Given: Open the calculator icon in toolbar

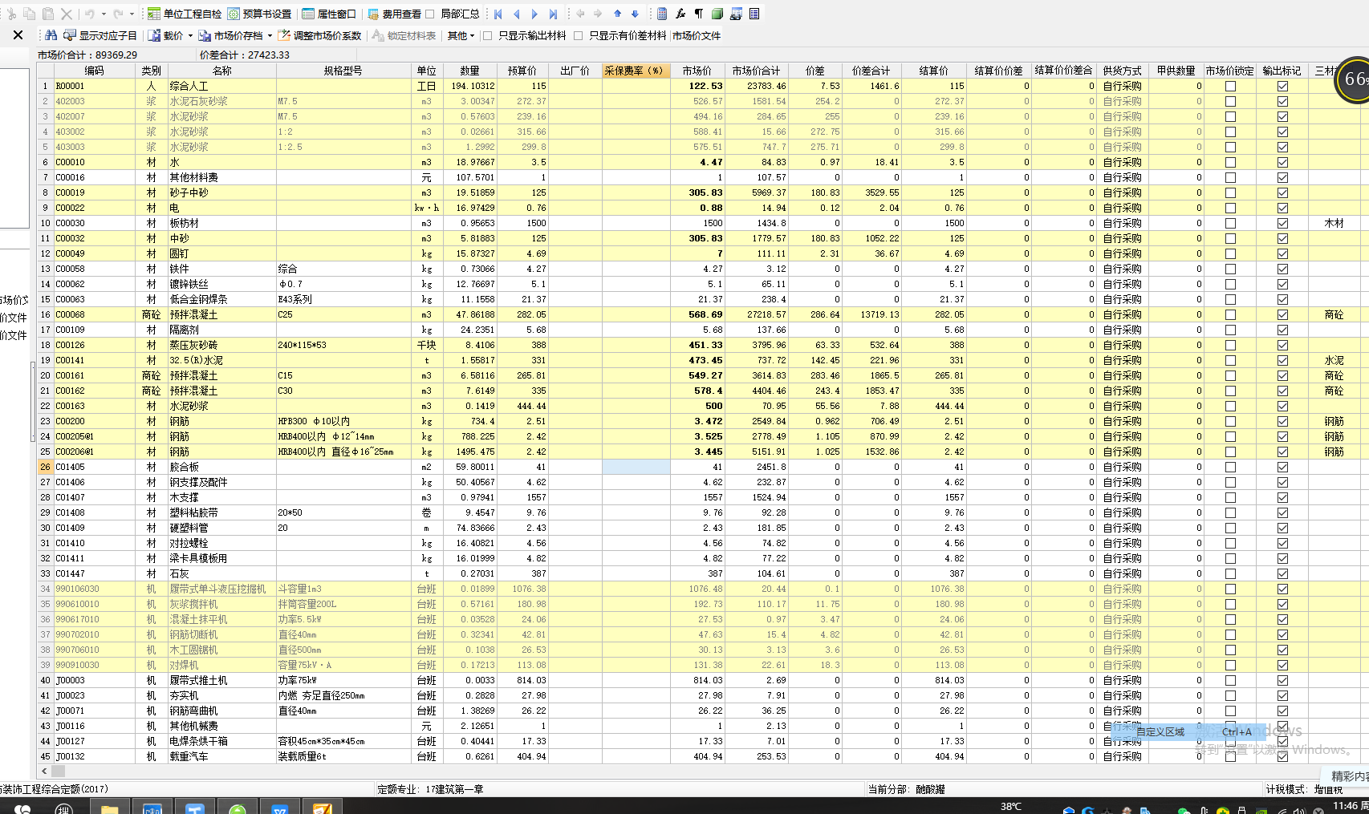Looking at the screenshot, I should pos(662,14).
